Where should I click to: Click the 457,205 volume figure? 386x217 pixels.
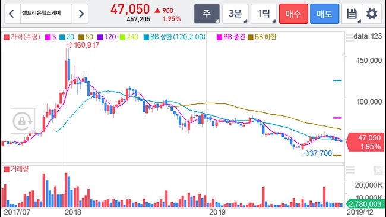tap(138, 19)
